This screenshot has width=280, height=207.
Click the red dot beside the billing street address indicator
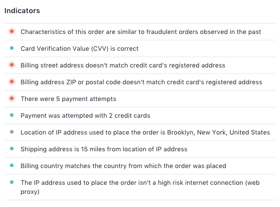point(12,65)
